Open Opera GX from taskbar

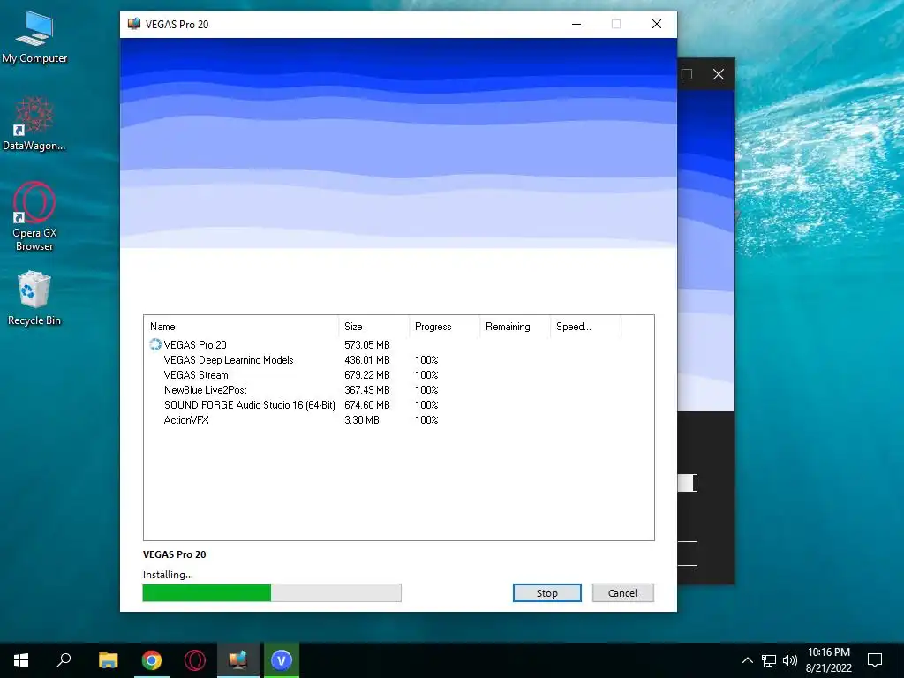point(195,660)
